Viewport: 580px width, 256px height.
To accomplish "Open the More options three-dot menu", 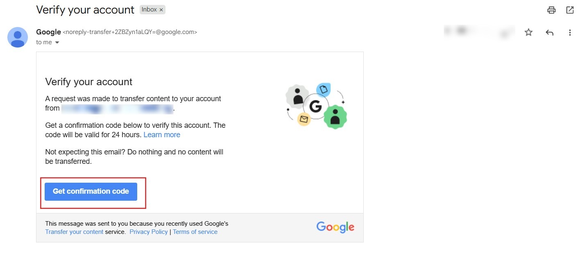I will tap(570, 32).
